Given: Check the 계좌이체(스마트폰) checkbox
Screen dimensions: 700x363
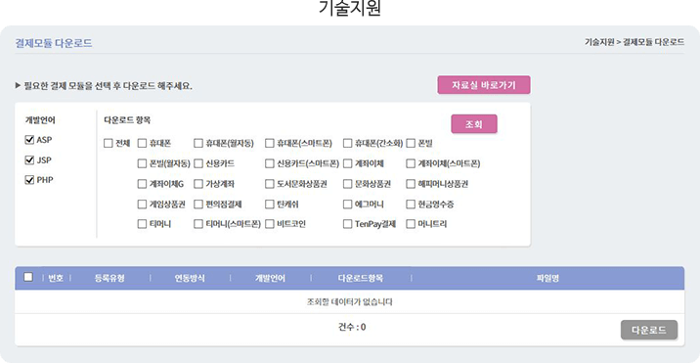Looking at the screenshot, I should click(x=411, y=163).
